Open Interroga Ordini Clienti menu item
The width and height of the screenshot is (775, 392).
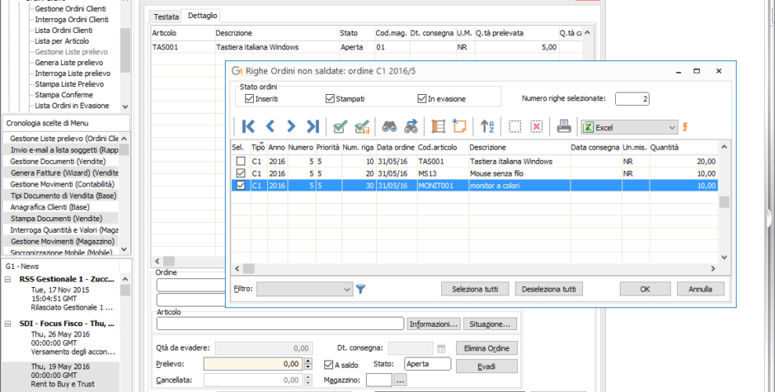click(72, 19)
